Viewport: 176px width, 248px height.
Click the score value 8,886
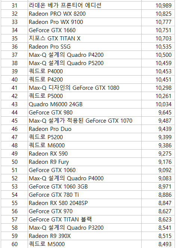tap(165, 195)
